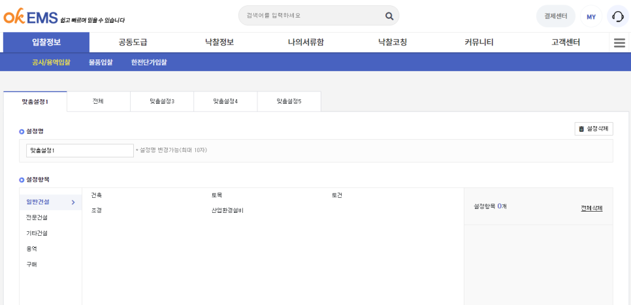The image size is (631, 305).
Task: Choose the 건축 item
Action: pos(97,195)
